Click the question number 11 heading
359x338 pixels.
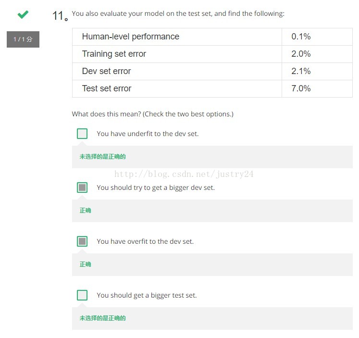point(60,16)
